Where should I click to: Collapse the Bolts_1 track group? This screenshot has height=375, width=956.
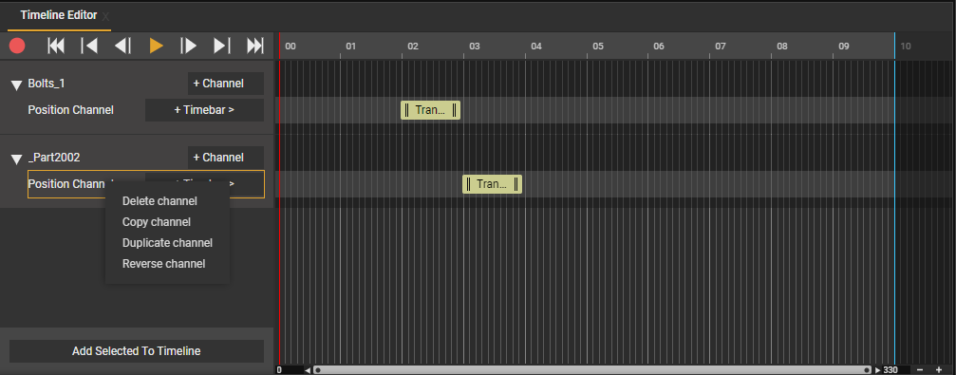point(17,85)
